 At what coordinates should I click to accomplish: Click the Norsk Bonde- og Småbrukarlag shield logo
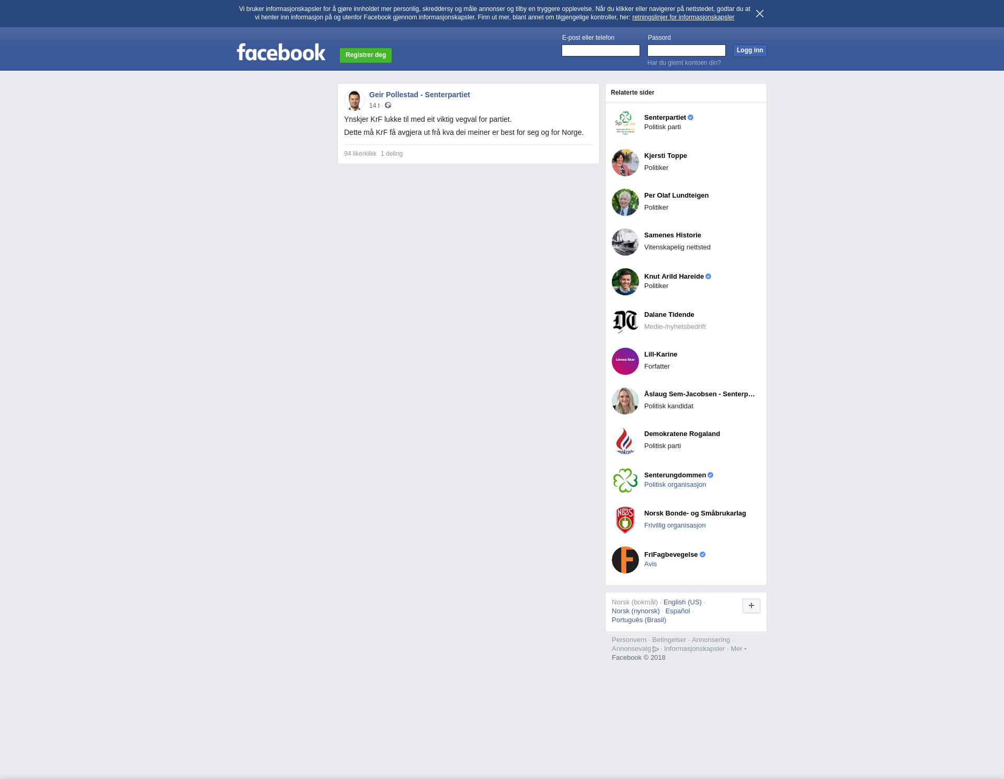625,520
